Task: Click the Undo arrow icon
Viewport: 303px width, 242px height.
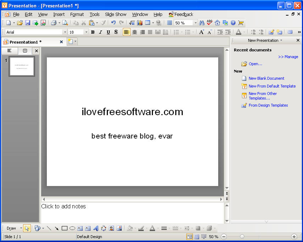Action: click(113, 23)
